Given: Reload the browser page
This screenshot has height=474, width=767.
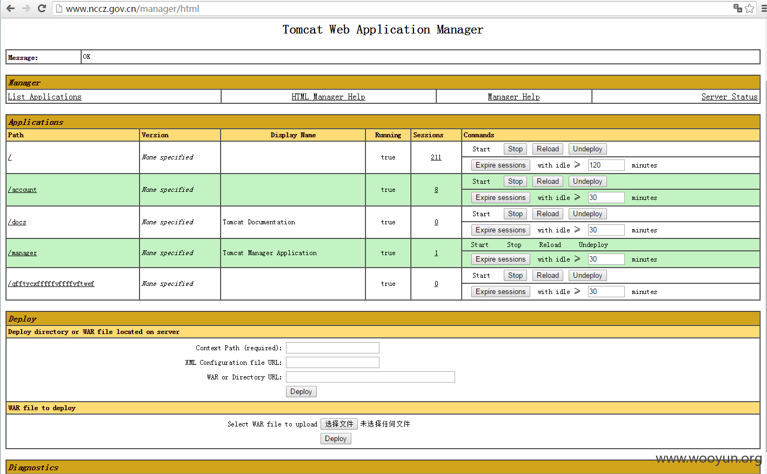Looking at the screenshot, I should [x=42, y=8].
